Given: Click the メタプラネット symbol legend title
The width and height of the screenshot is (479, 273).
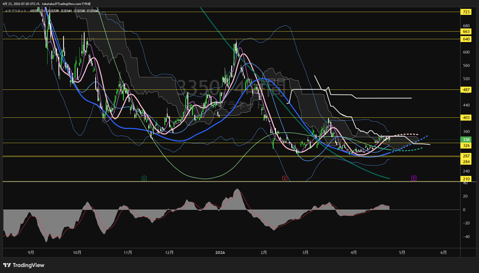Looking at the screenshot, I should [x=16, y=11].
